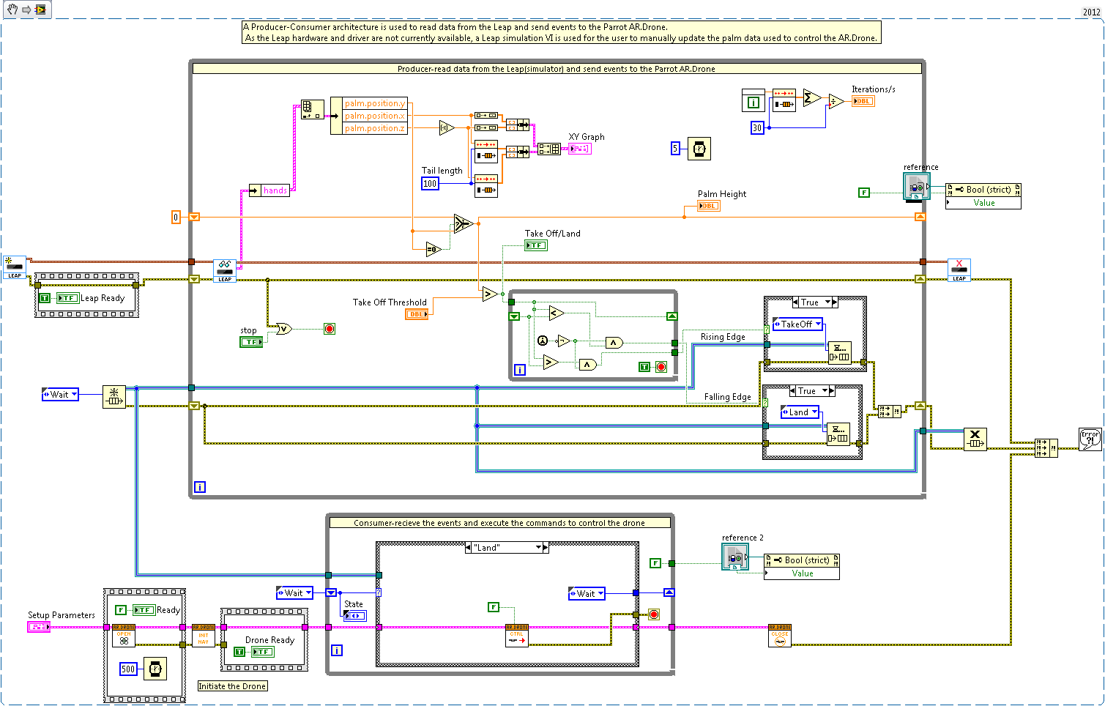Select the index array node before palm.position
The width and height of the screenshot is (1105, 706).
click(313, 110)
